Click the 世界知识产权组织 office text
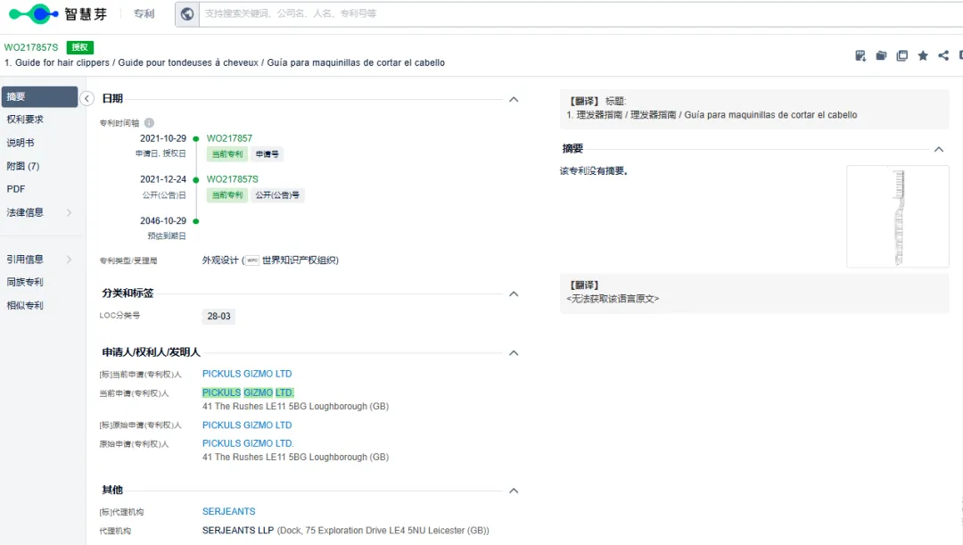Screen dimensions: 963x545 (300, 260)
